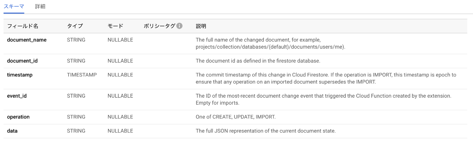Click the document_id description text

[x=258, y=61]
